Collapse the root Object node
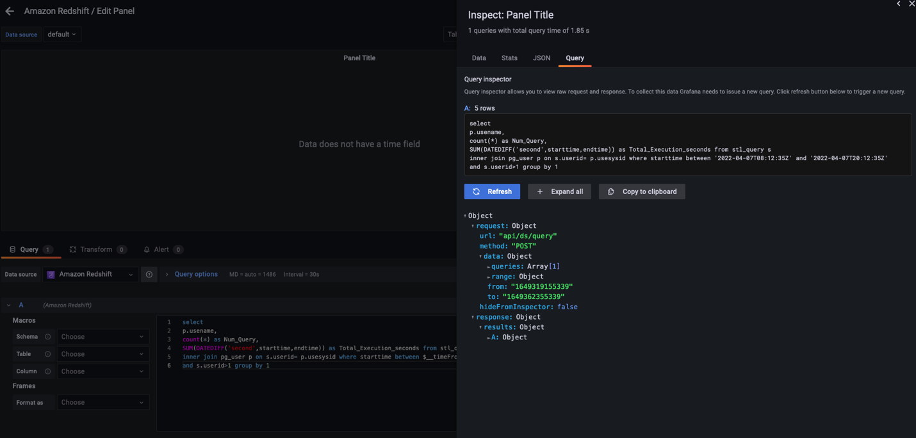 pyautogui.click(x=466, y=216)
